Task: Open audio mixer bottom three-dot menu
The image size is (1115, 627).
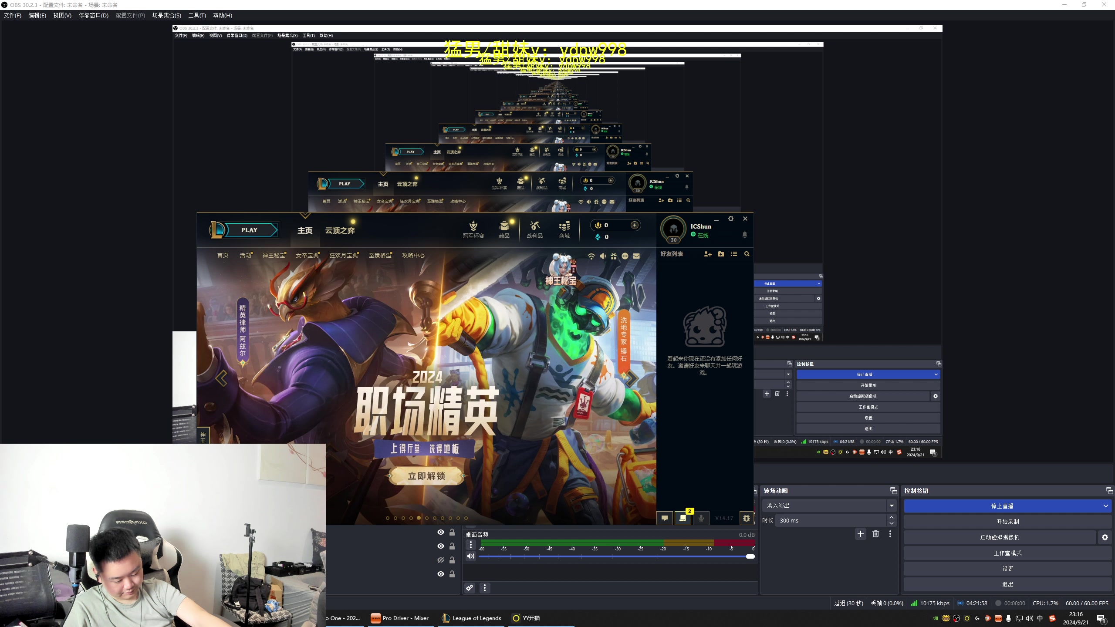Action: tap(485, 588)
